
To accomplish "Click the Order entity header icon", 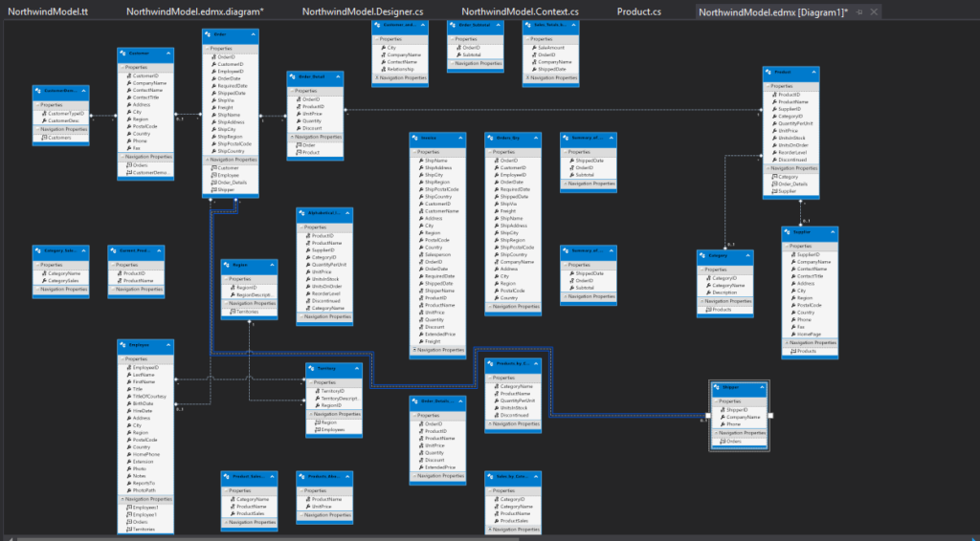I will click(x=208, y=35).
